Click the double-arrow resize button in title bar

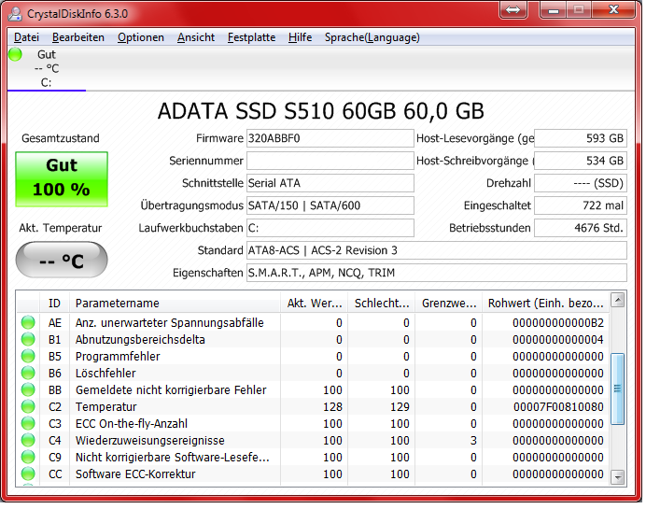point(513,9)
